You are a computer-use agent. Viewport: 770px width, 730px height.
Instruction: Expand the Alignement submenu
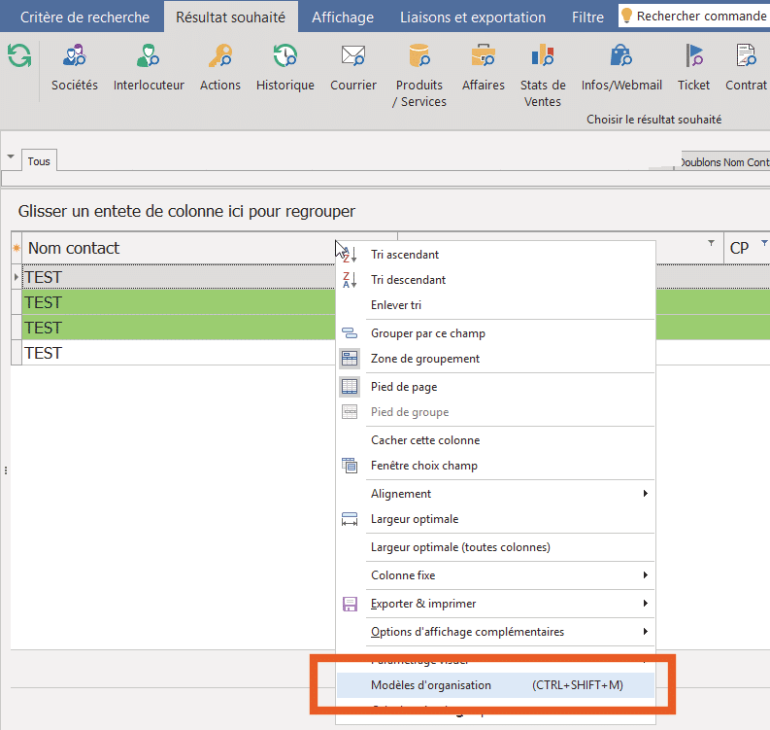[x=495, y=494]
